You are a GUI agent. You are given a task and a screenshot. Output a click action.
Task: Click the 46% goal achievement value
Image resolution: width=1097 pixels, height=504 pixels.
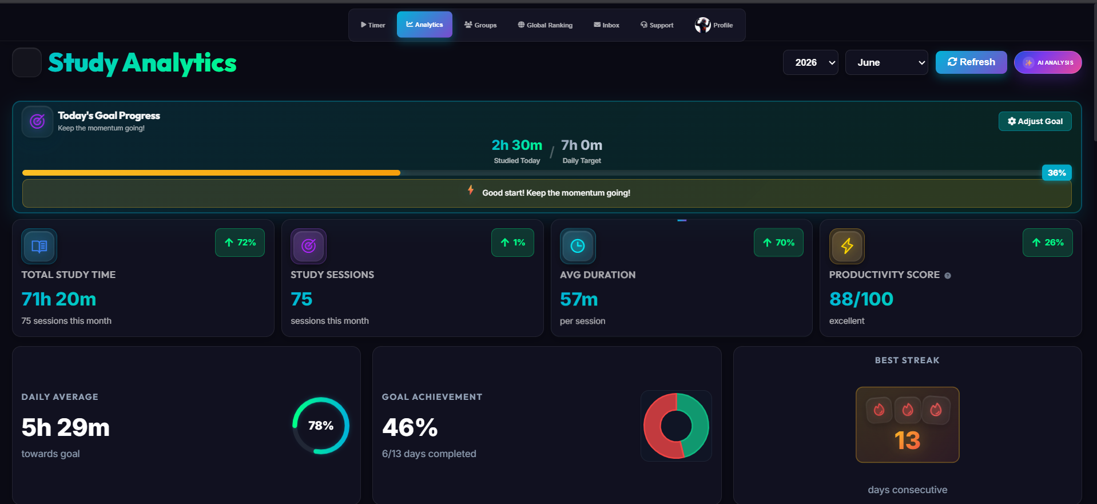point(410,427)
